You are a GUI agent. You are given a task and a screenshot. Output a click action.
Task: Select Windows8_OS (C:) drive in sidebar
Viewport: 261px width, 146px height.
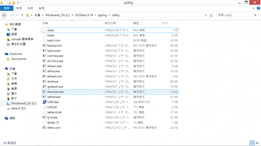tap(24, 103)
